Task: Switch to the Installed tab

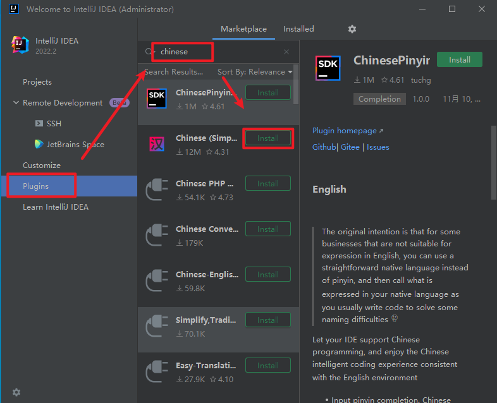Action: point(298,29)
